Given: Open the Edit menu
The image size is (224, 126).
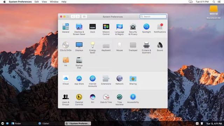Looking at the screenshot, I should [36, 2].
